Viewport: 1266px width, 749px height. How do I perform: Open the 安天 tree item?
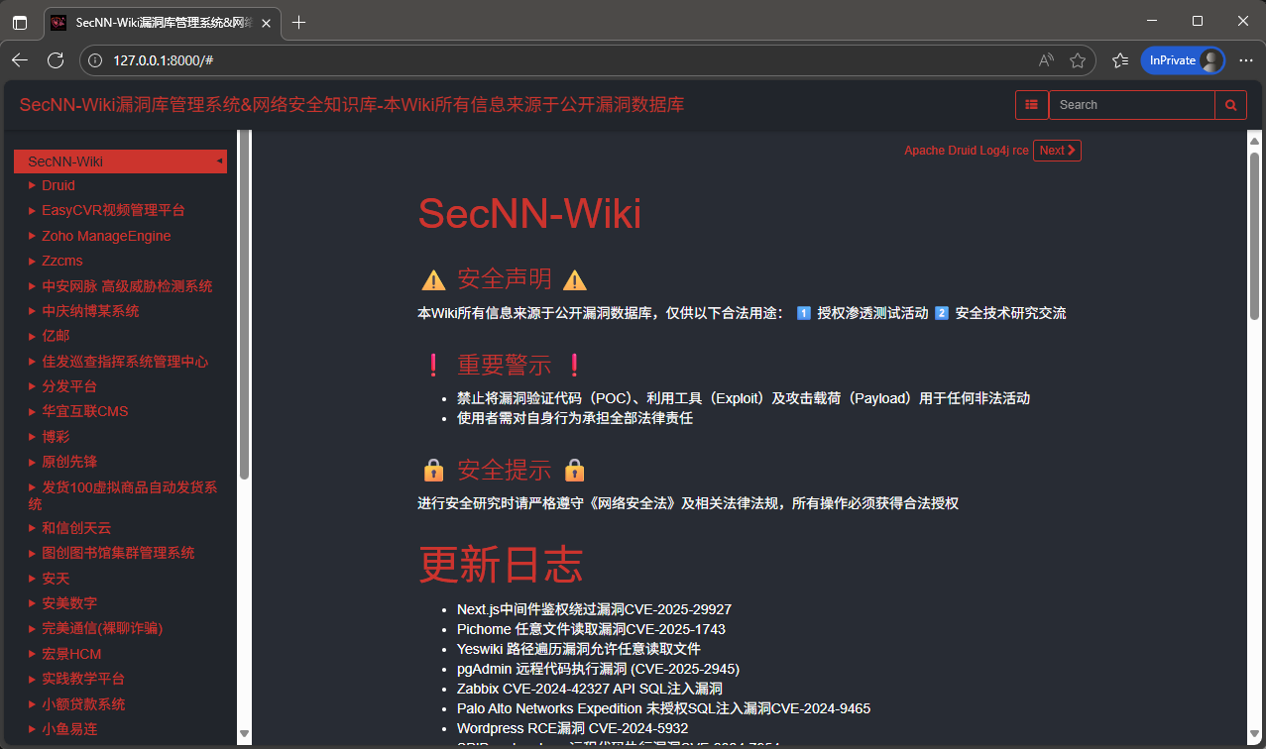[x=49, y=579]
